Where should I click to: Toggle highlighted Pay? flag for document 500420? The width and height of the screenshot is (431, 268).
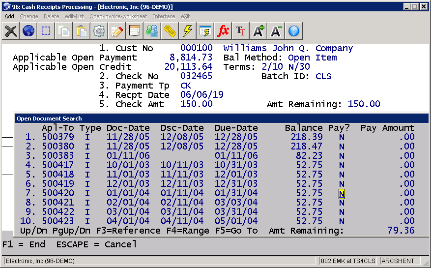pos(342,193)
